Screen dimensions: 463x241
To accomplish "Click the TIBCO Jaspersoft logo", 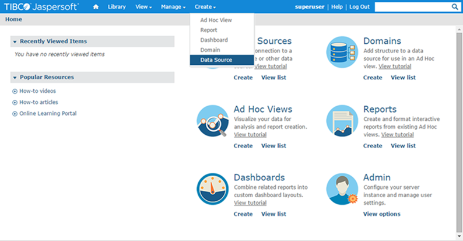I will pyautogui.click(x=41, y=7).
